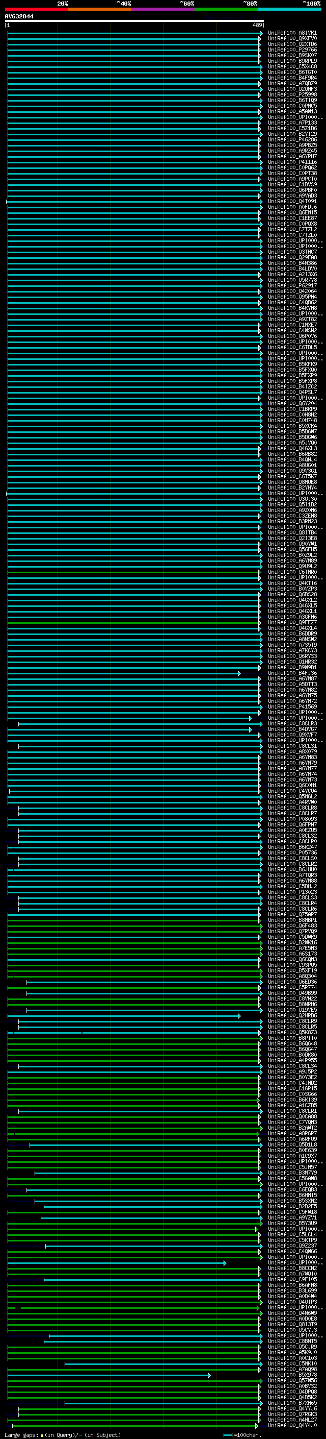
Task: Select hit label UniRef100_A9YZV1
Action: (x=292, y=1217)
